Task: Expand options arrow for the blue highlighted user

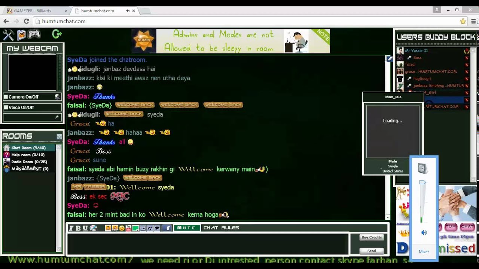Action: [467, 100]
